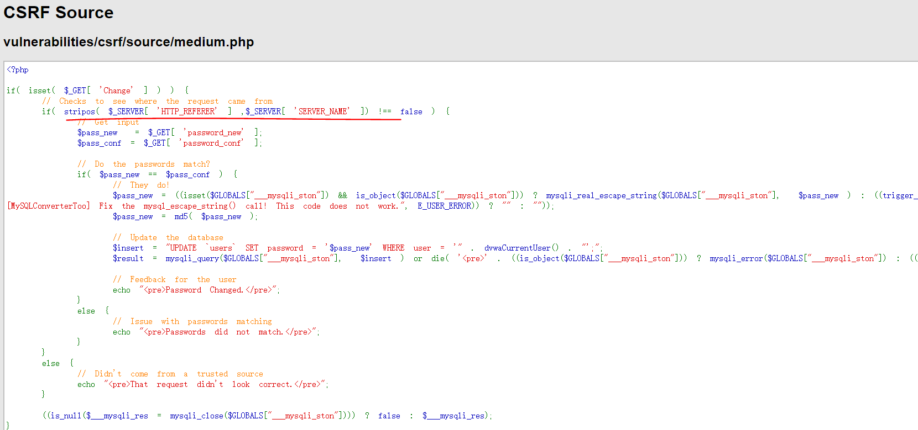Click the "!== false" comparison
The width and height of the screenshot is (918, 430).
[400, 112]
